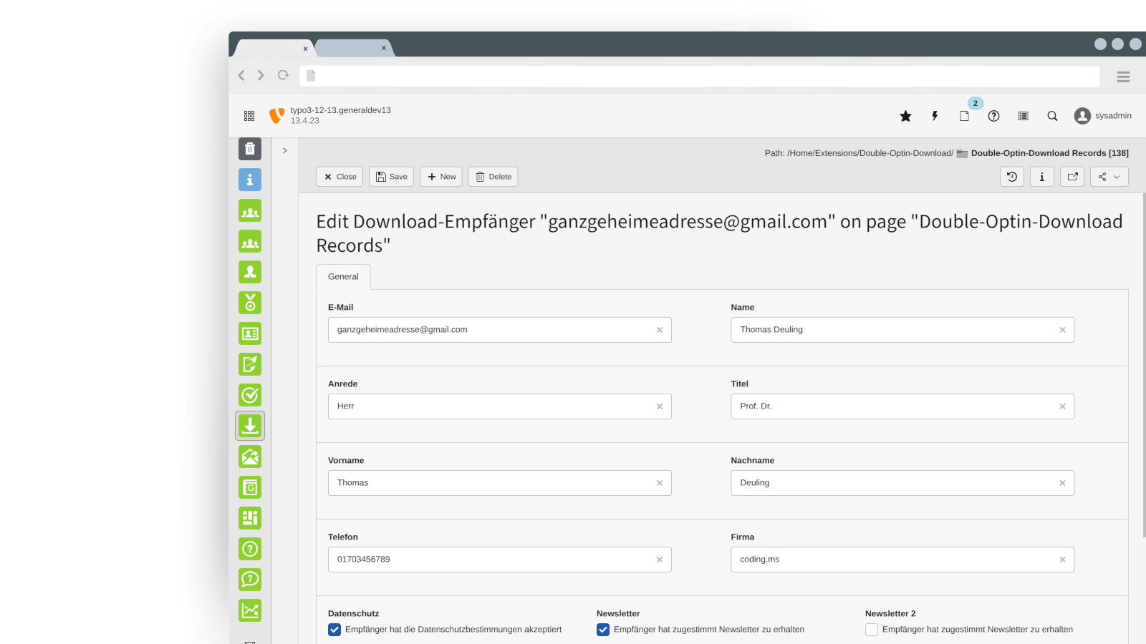
Task: Click the record history icon button
Action: point(1012,177)
